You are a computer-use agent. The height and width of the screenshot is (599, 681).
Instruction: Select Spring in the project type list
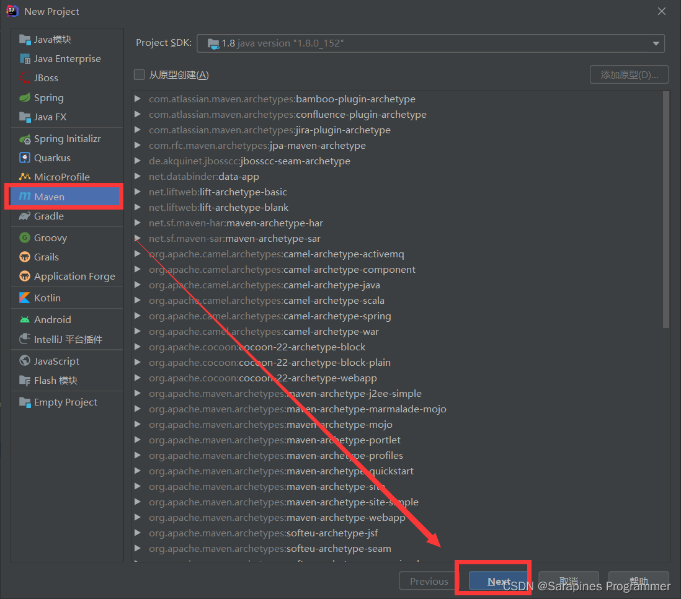coord(66,98)
